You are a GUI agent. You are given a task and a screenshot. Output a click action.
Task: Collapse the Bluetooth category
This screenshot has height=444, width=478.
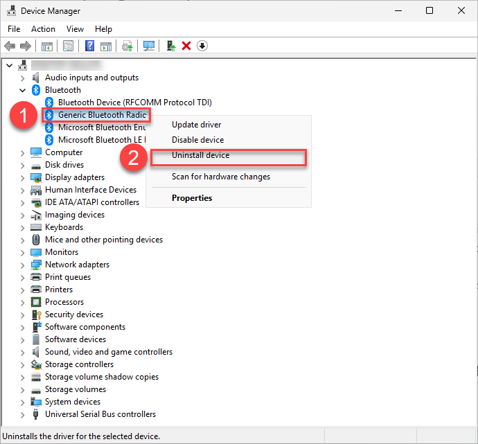point(23,90)
